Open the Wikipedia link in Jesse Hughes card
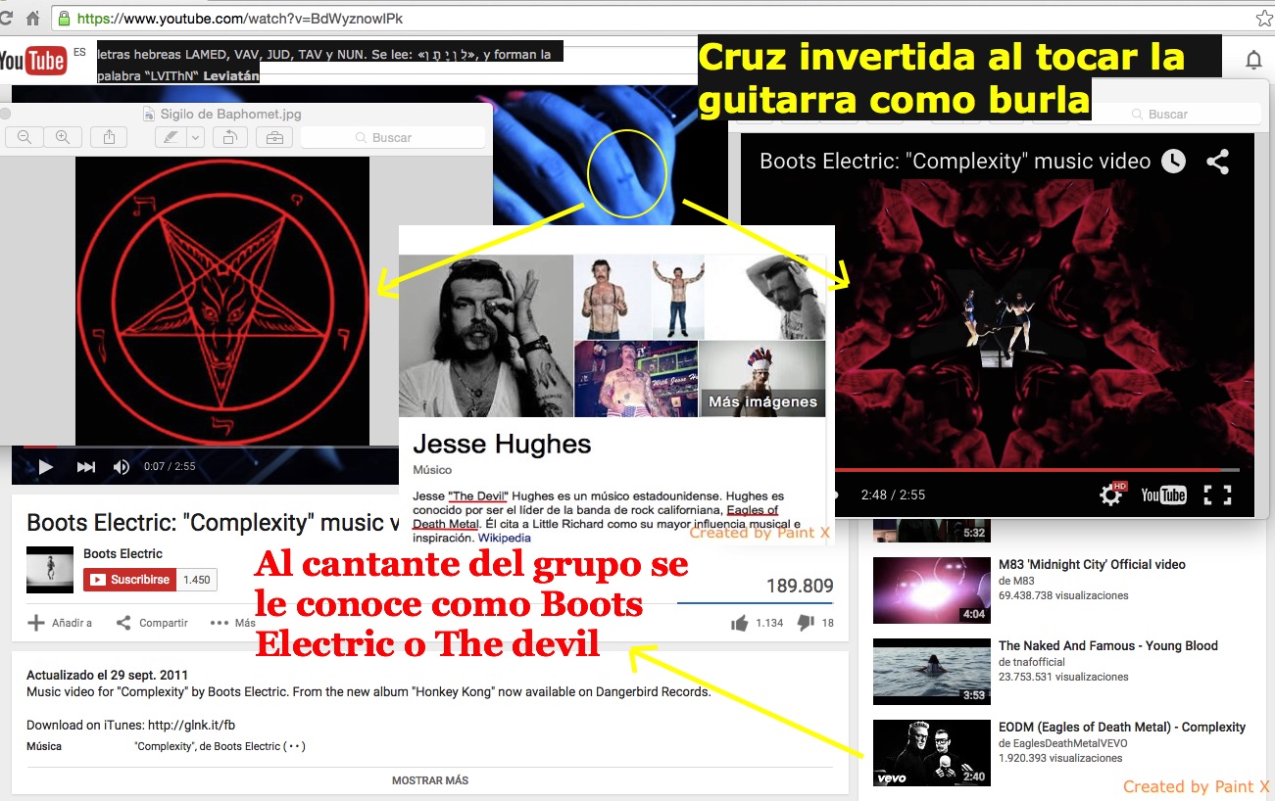The image size is (1275, 801). (x=504, y=538)
